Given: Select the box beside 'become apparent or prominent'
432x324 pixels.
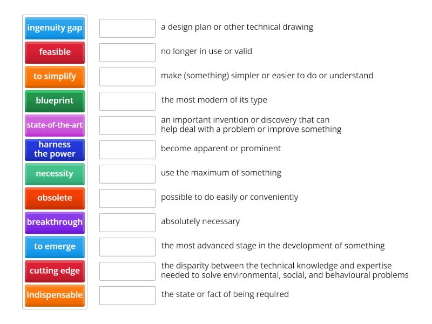Looking at the screenshot, I should [127, 149].
